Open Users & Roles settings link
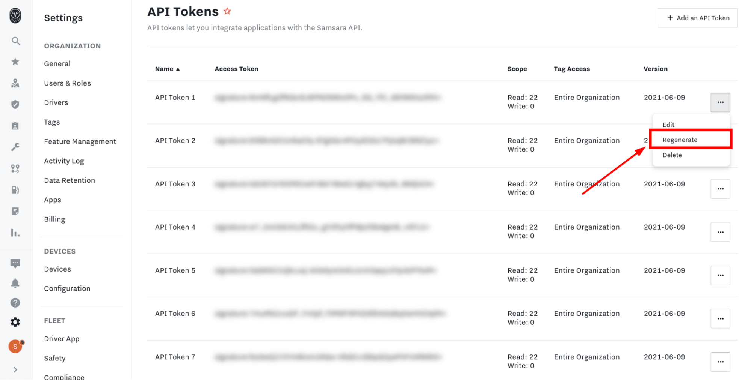Image resolution: width=751 pixels, height=380 pixels. point(68,83)
